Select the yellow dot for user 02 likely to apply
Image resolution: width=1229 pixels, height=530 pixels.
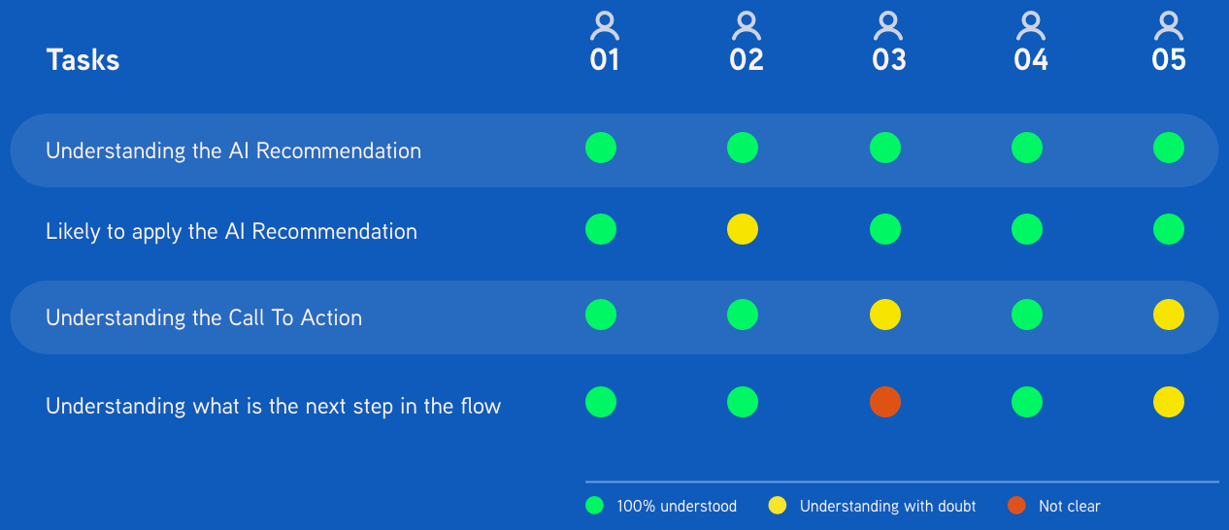[x=743, y=229]
